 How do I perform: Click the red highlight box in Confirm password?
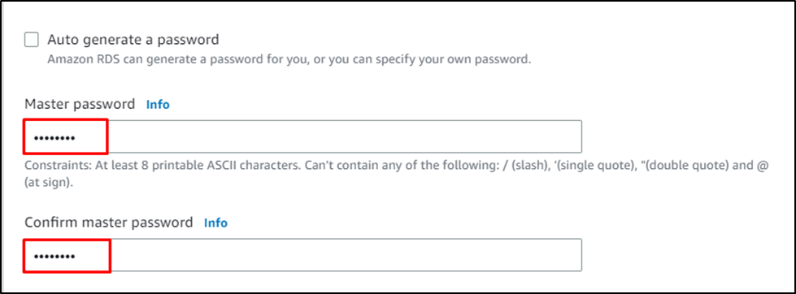pos(67,256)
